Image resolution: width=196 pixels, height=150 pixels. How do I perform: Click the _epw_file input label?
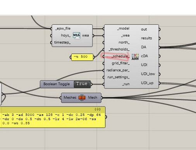[x=63, y=29]
